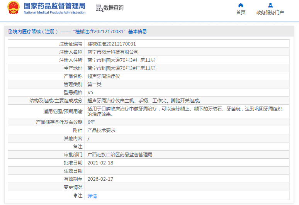Select the registration number 桂械注准20212170031 cell
Image resolution: width=299 pixels, height=205 pixels.
tap(112, 44)
